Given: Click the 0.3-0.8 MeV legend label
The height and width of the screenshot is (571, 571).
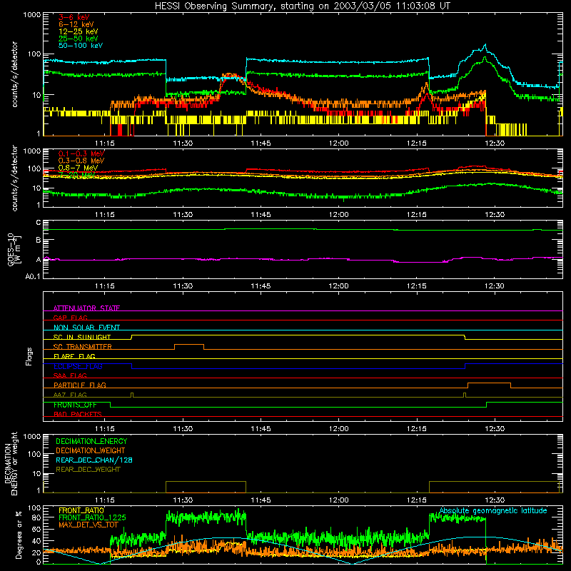Looking at the screenshot, I should click(x=81, y=161).
